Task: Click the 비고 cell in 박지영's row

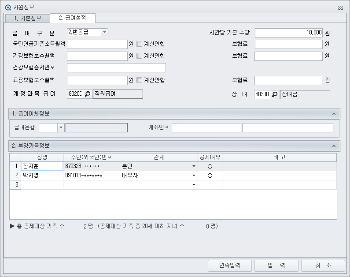Action: 280,176
